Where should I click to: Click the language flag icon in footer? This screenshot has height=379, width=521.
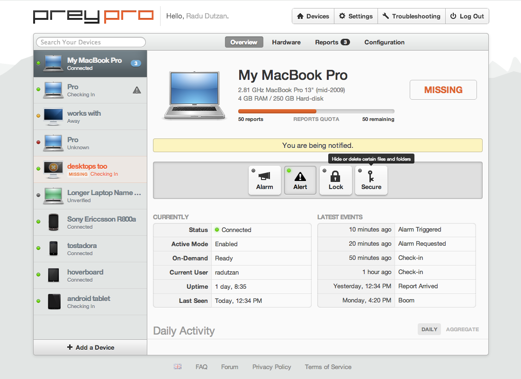click(178, 367)
